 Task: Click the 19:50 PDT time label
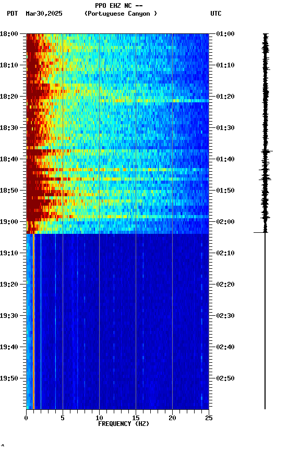[9, 378]
